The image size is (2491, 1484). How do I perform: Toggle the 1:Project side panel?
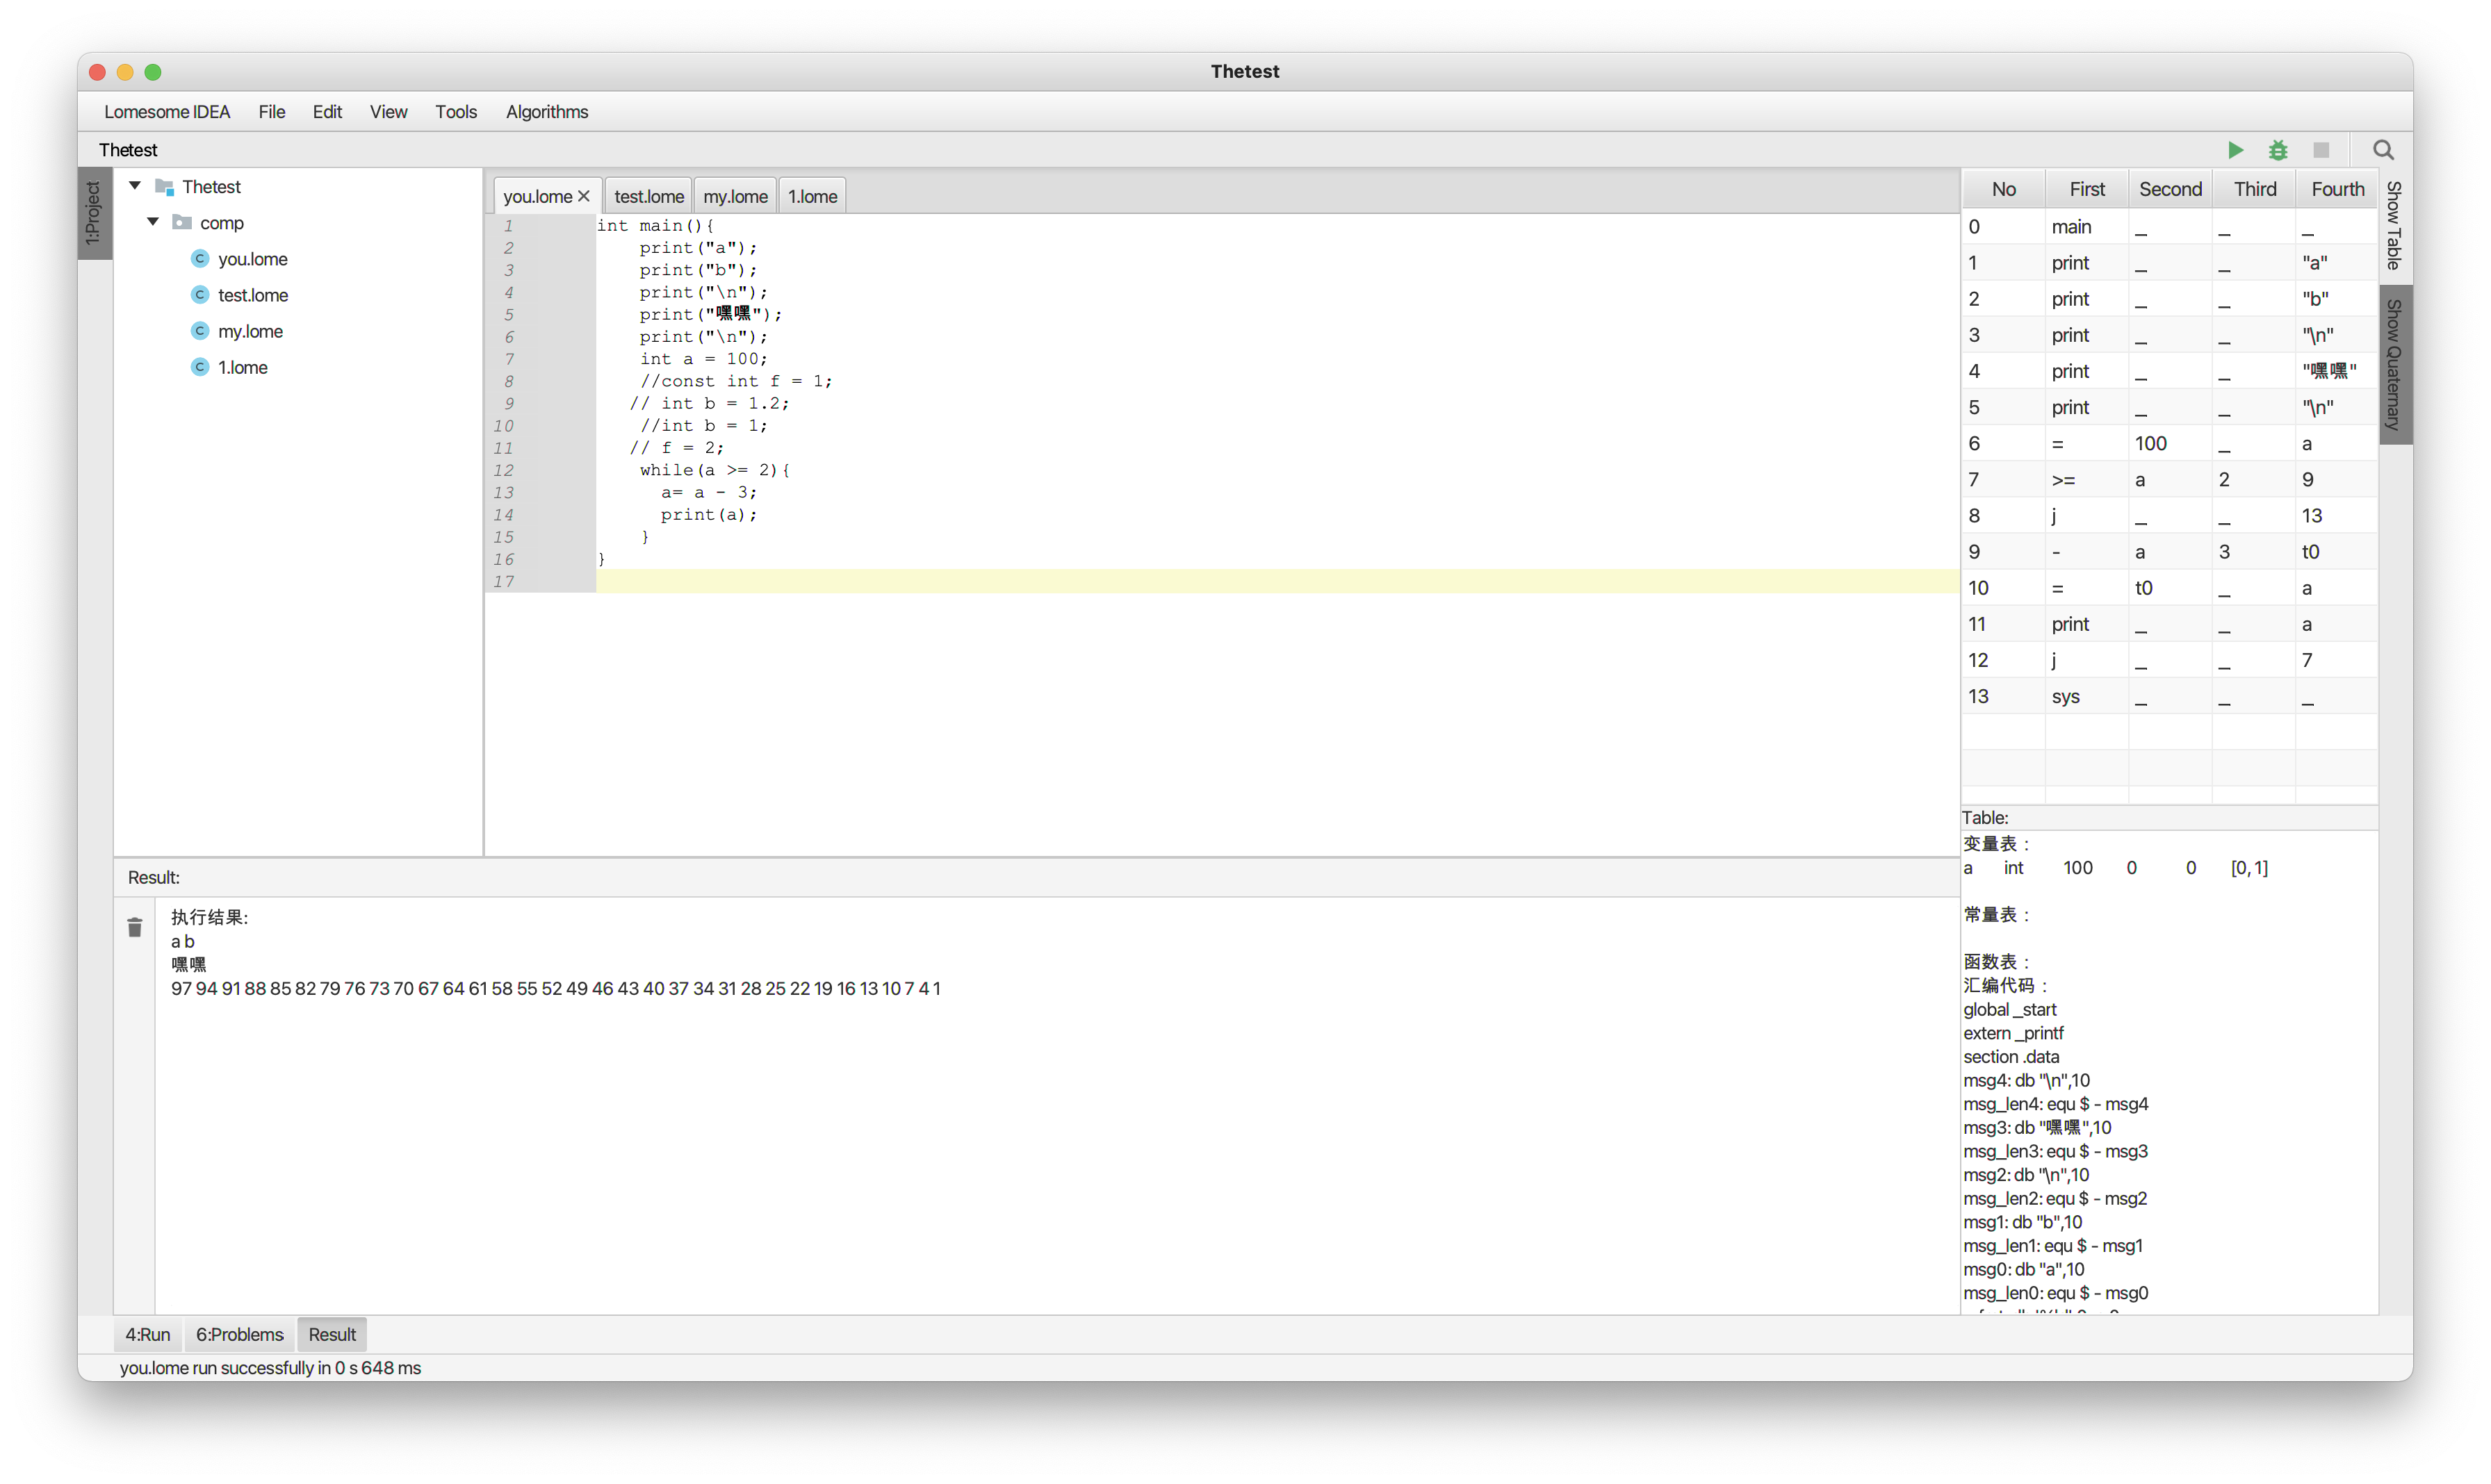click(x=94, y=213)
